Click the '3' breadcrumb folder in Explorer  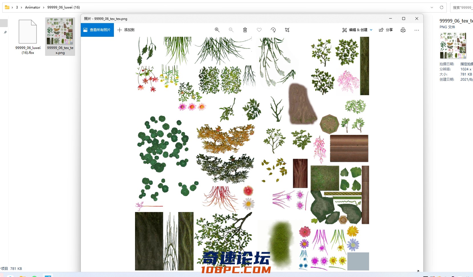[17, 7]
